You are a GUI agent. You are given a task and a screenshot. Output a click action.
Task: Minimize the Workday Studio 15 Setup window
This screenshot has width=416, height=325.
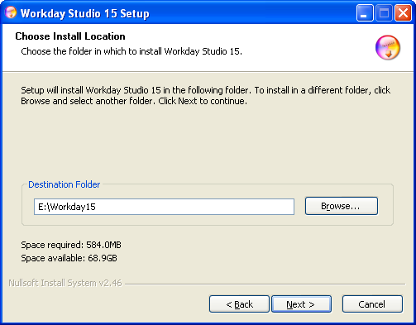pyautogui.click(x=365, y=13)
